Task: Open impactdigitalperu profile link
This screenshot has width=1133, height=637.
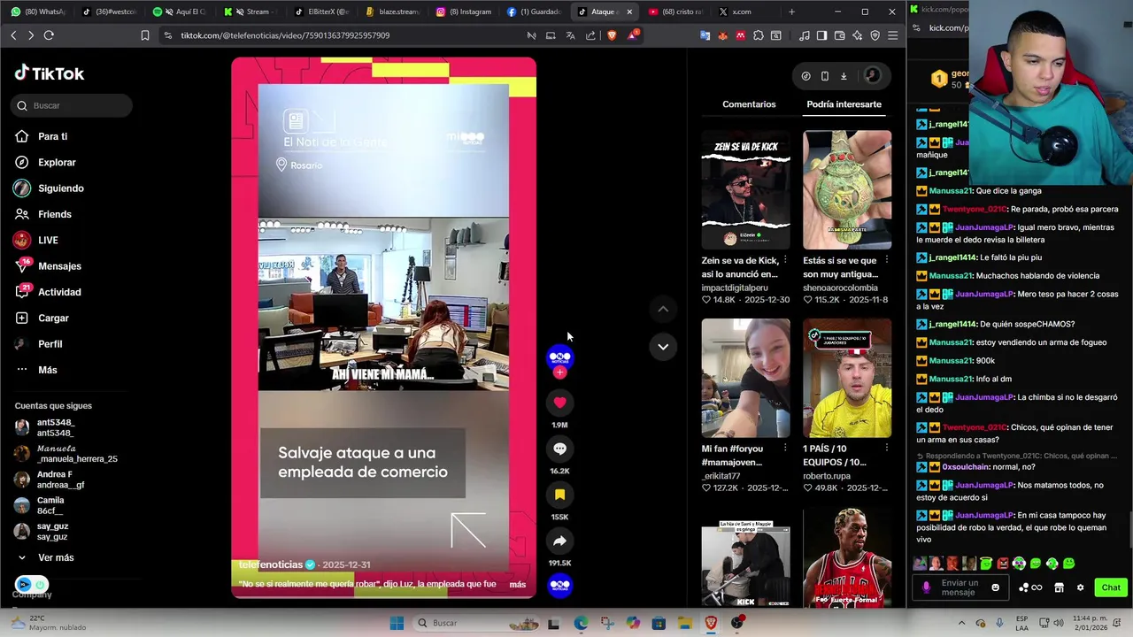Action: click(x=735, y=288)
